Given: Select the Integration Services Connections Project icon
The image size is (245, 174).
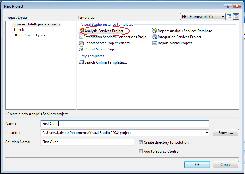Looking at the screenshot, I should pyautogui.click(x=81, y=37).
